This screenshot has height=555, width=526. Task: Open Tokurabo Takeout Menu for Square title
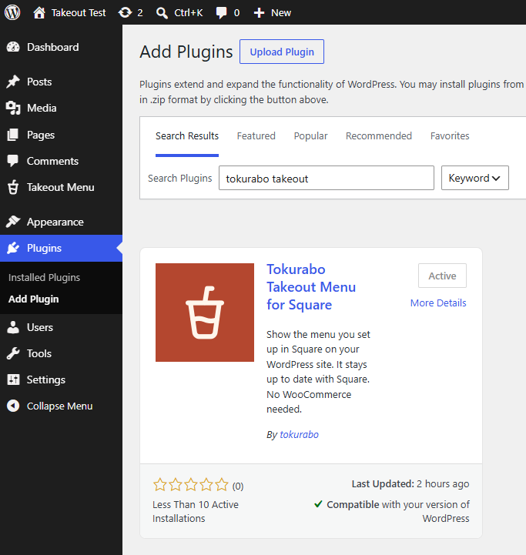311,287
